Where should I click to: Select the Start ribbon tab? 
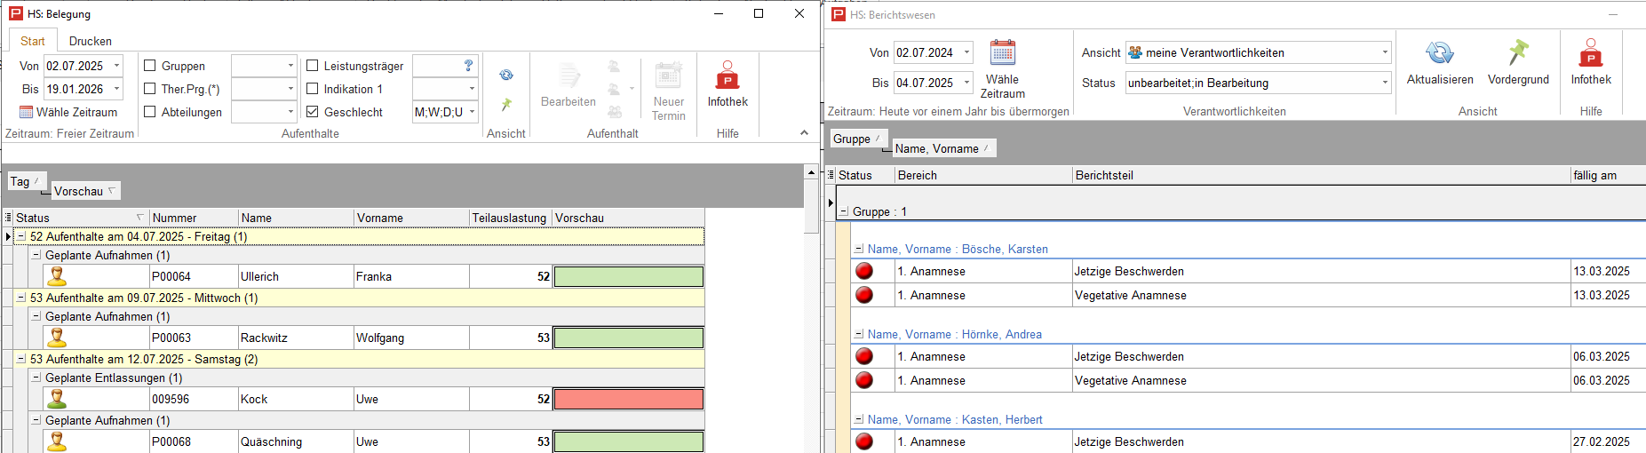[33, 41]
